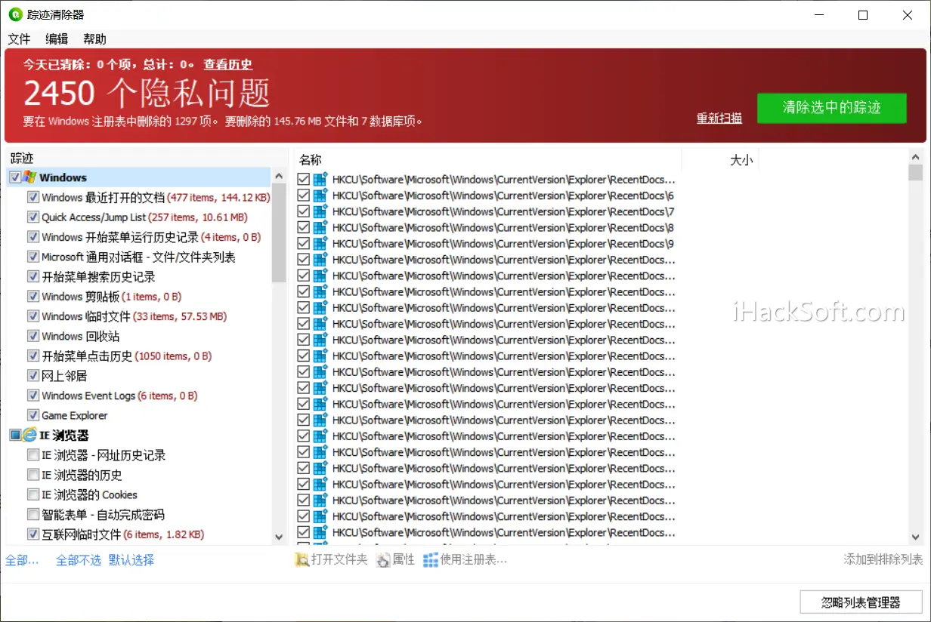
Task: Toggle the IE 浏览器 group checkbox
Action: point(15,435)
